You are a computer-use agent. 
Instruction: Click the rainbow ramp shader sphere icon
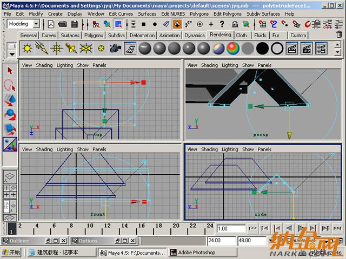tap(233, 49)
